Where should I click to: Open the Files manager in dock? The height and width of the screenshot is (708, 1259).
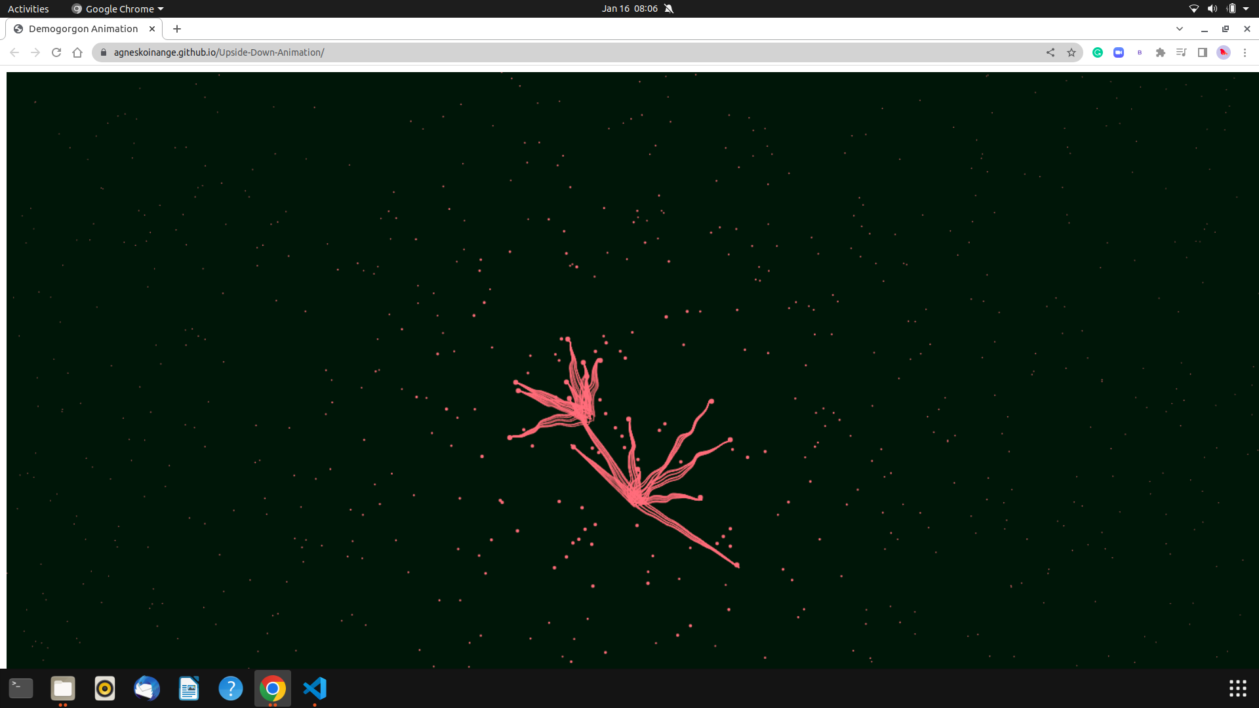[63, 688]
